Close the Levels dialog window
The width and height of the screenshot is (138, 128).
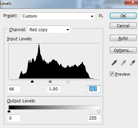tap(131, 2)
